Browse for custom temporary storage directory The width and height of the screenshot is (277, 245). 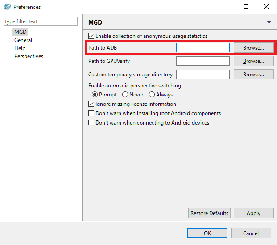tap(253, 75)
